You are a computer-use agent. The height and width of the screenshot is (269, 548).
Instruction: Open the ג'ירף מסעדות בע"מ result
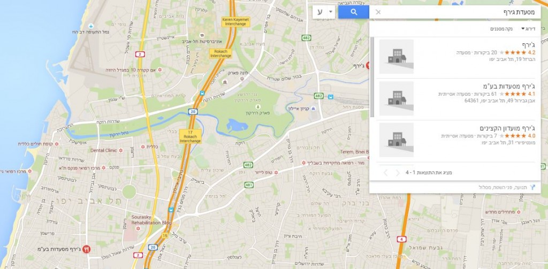pos(457,99)
